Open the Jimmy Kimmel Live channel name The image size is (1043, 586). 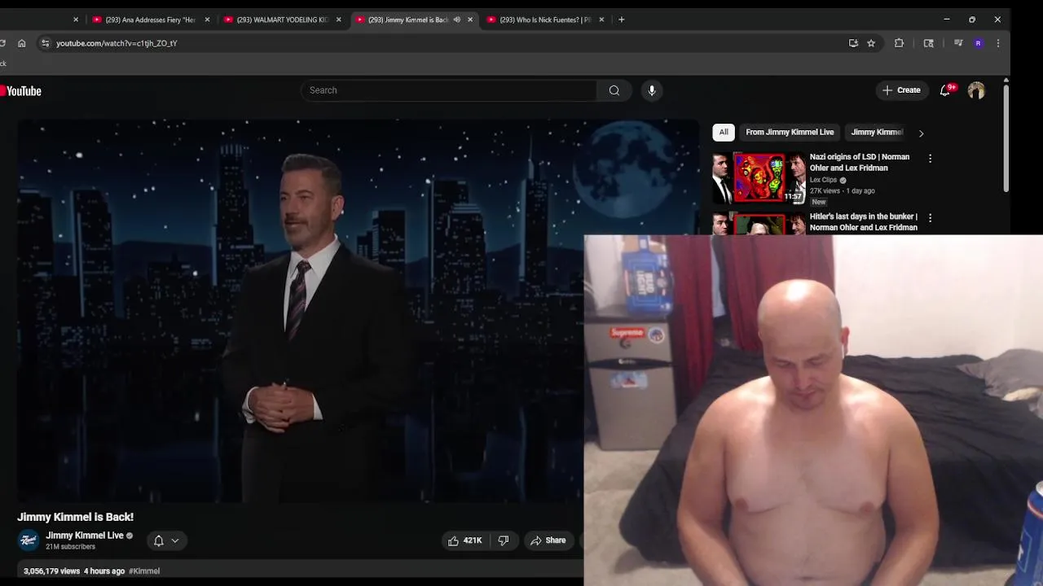click(85, 536)
